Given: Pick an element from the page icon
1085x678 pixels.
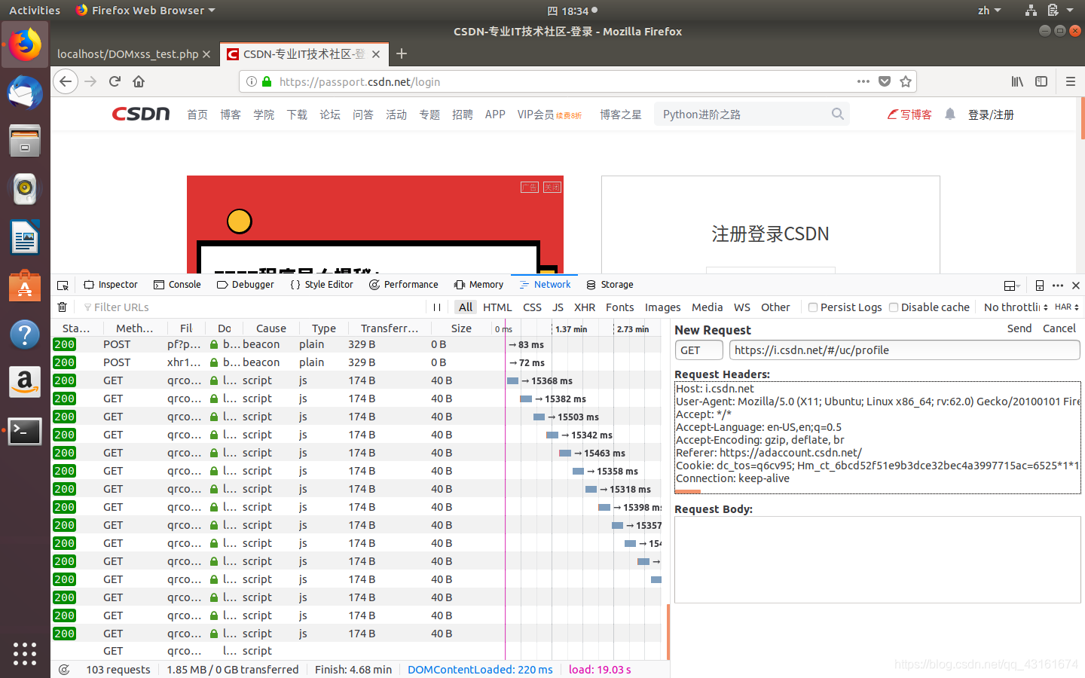Looking at the screenshot, I should pos(63,285).
